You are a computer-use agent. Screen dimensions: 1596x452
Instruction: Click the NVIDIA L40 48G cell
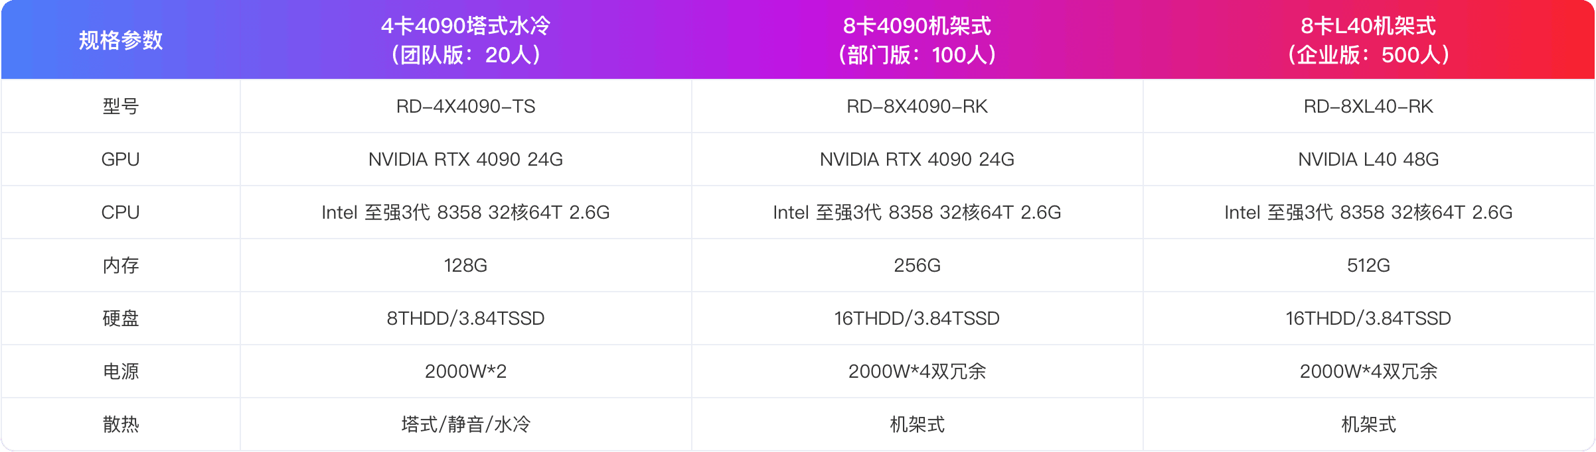click(x=1368, y=159)
